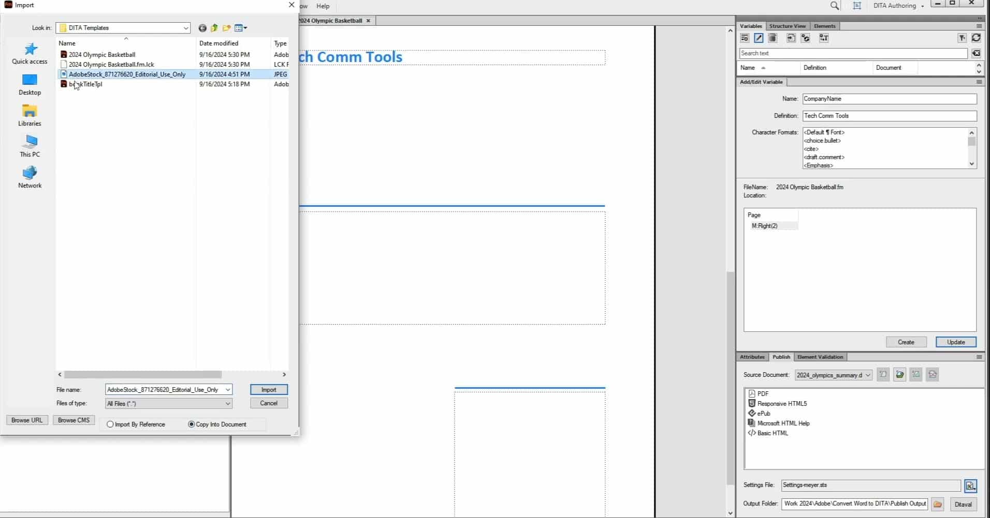Go up one folder level in Import dialog
This screenshot has width=990, height=518.
tap(214, 28)
